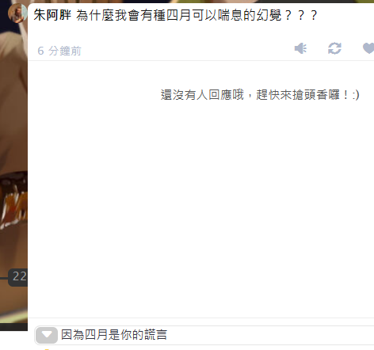Click the question marks ending the plurk text
374x350 pixels.
click(x=301, y=15)
